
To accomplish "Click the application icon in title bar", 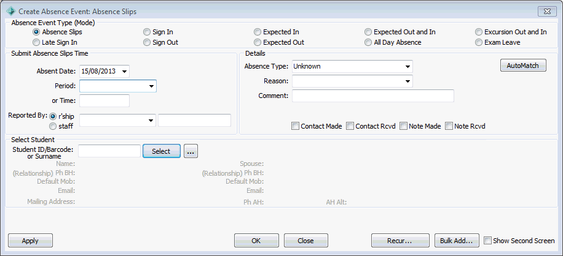I will [x=11, y=12].
